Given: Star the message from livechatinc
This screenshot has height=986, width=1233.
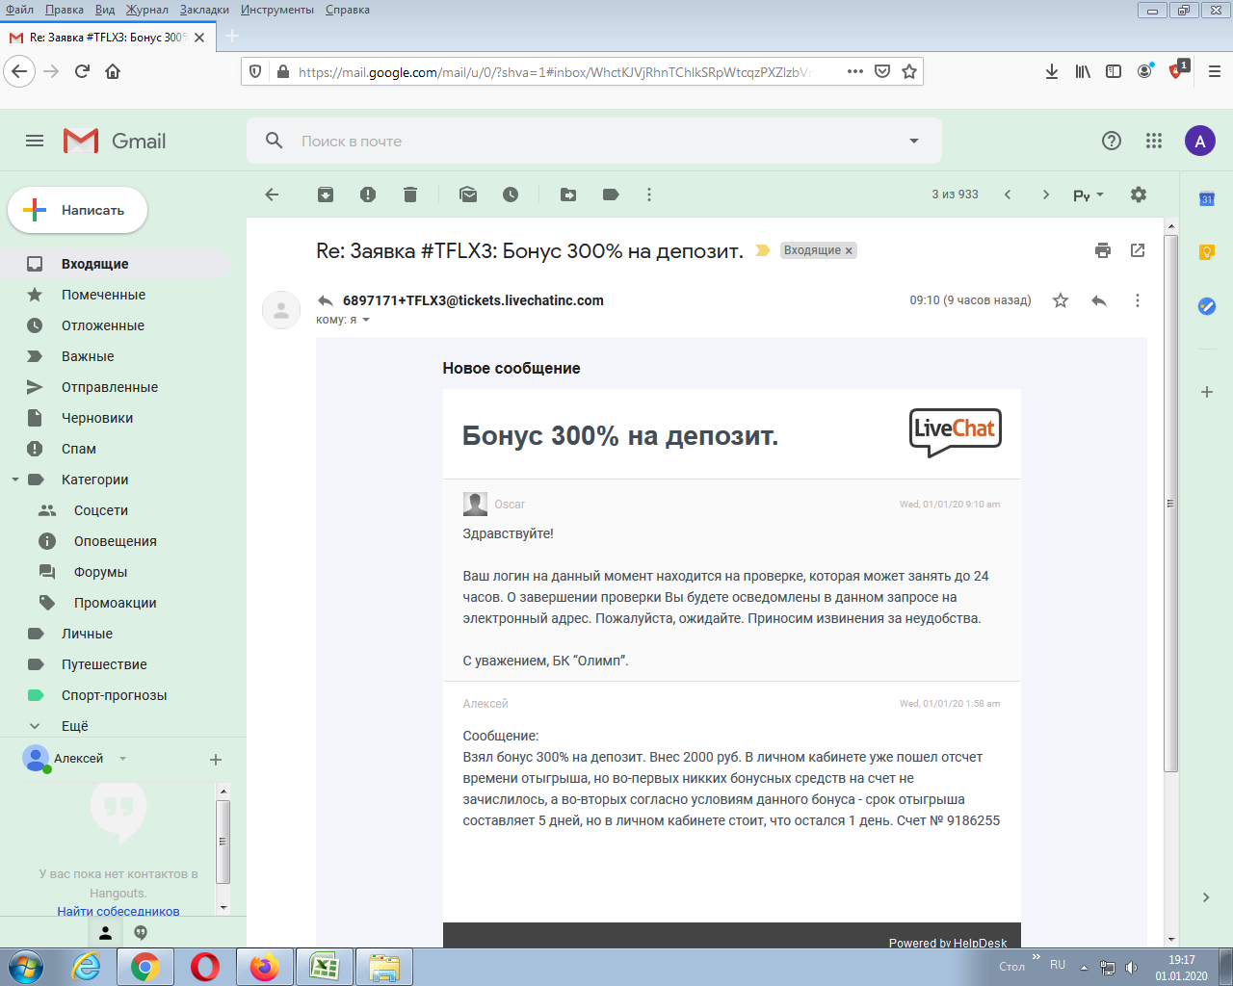Looking at the screenshot, I should tap(1061, 300).
